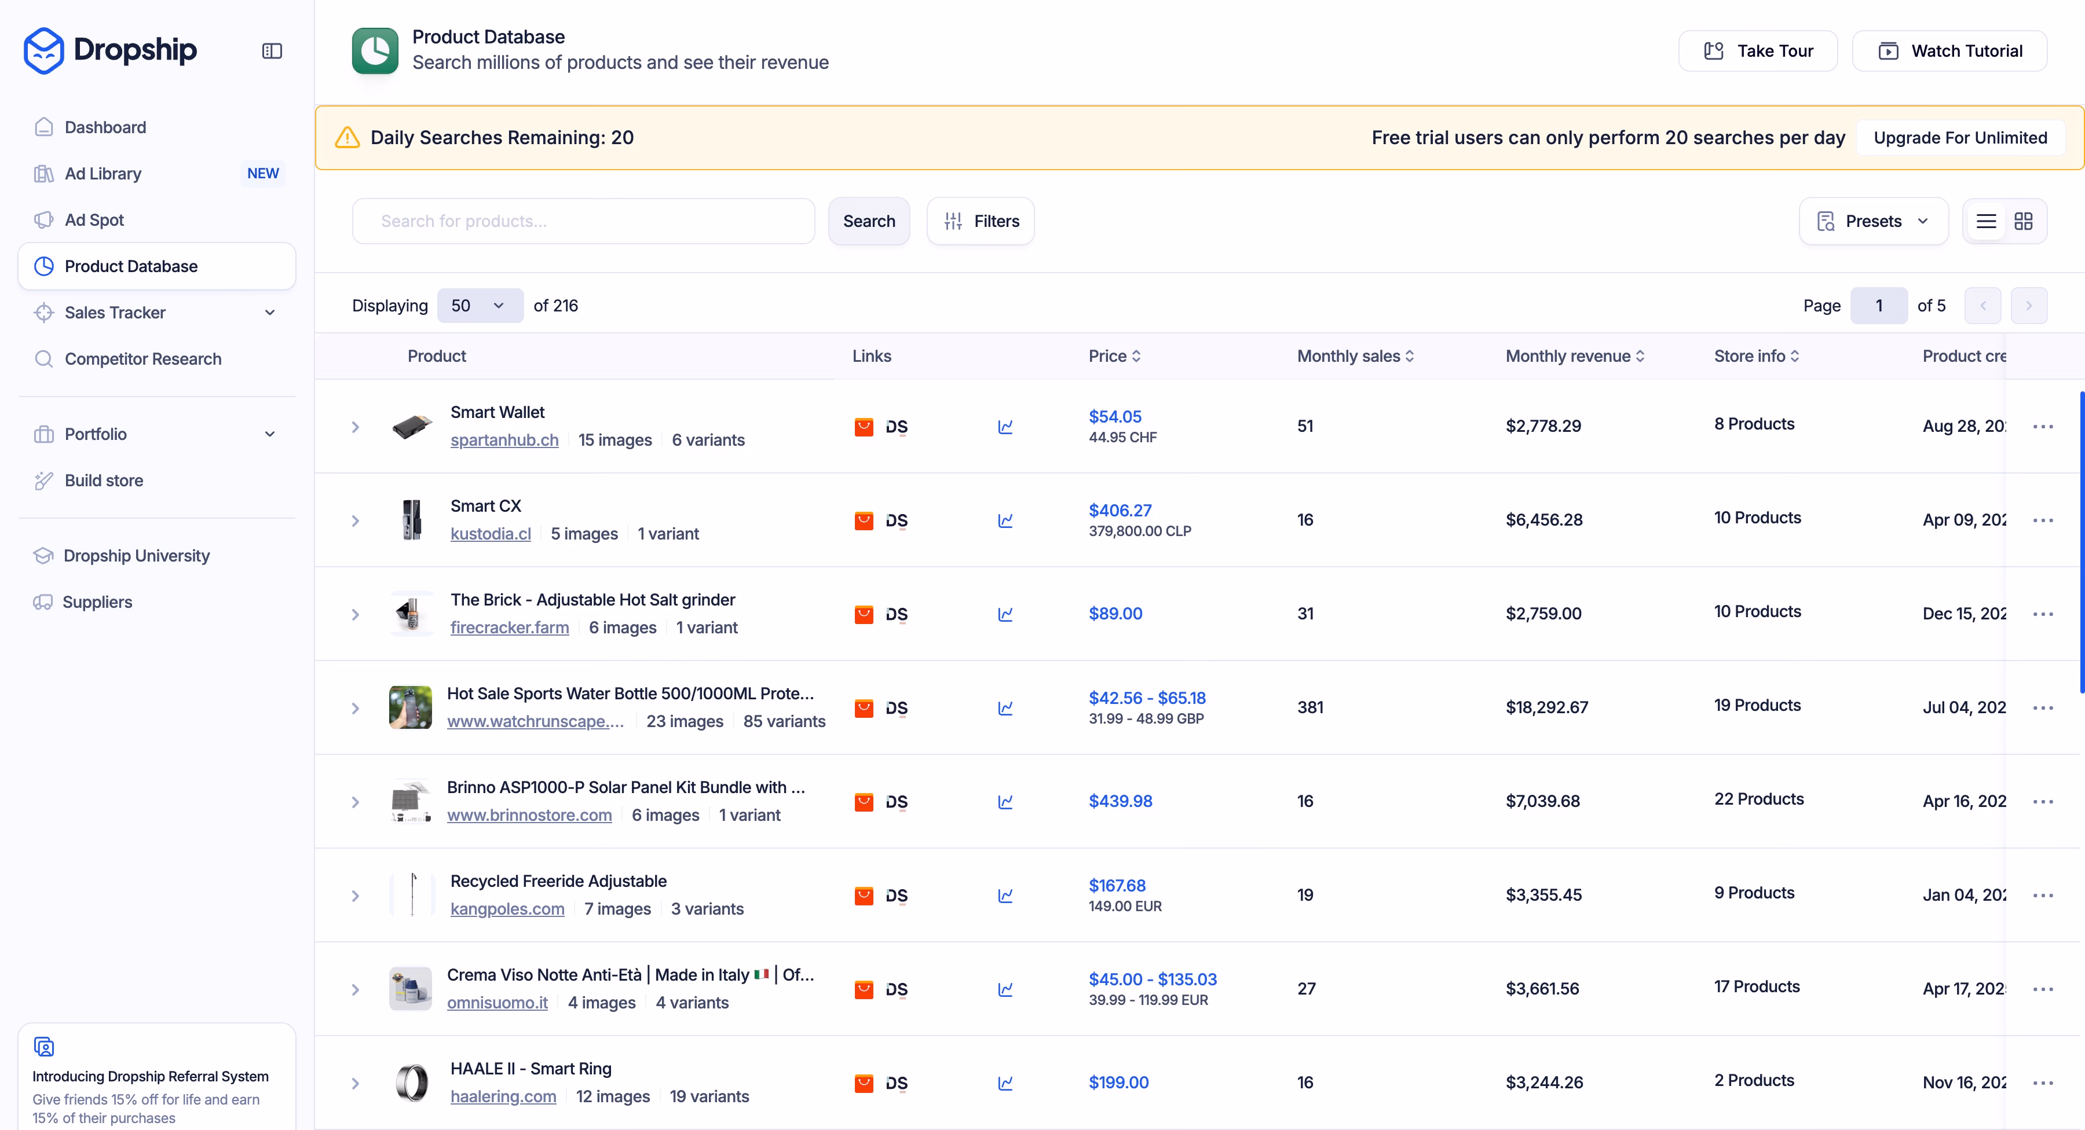Expand the Recycled Freeride Adjustable row
2085x1130 pixels.
tap(356, 896)
